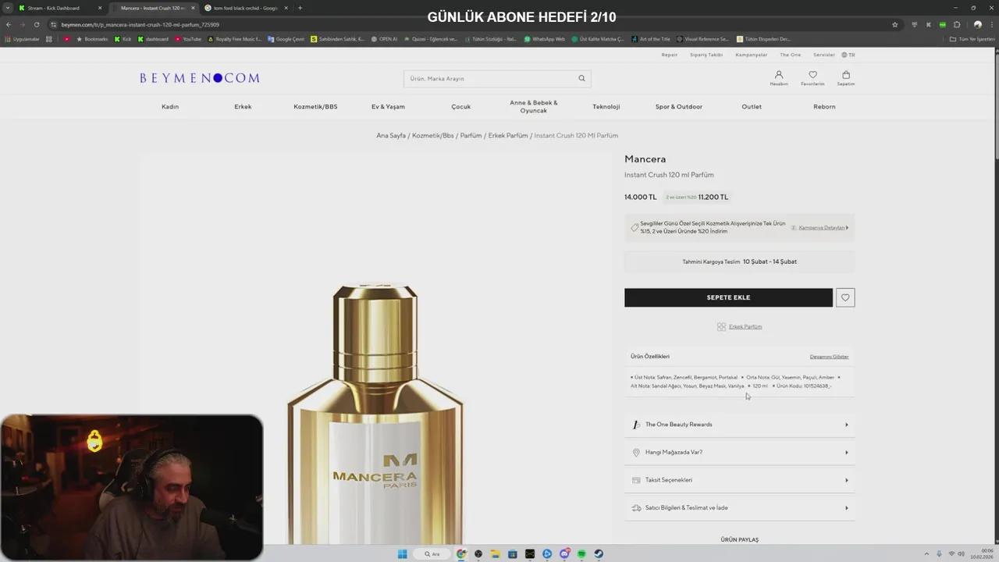Show hidden system tray icons chevron
Image resolution: width=999 pixels, height=562 pixels.
tap(927, 554)
